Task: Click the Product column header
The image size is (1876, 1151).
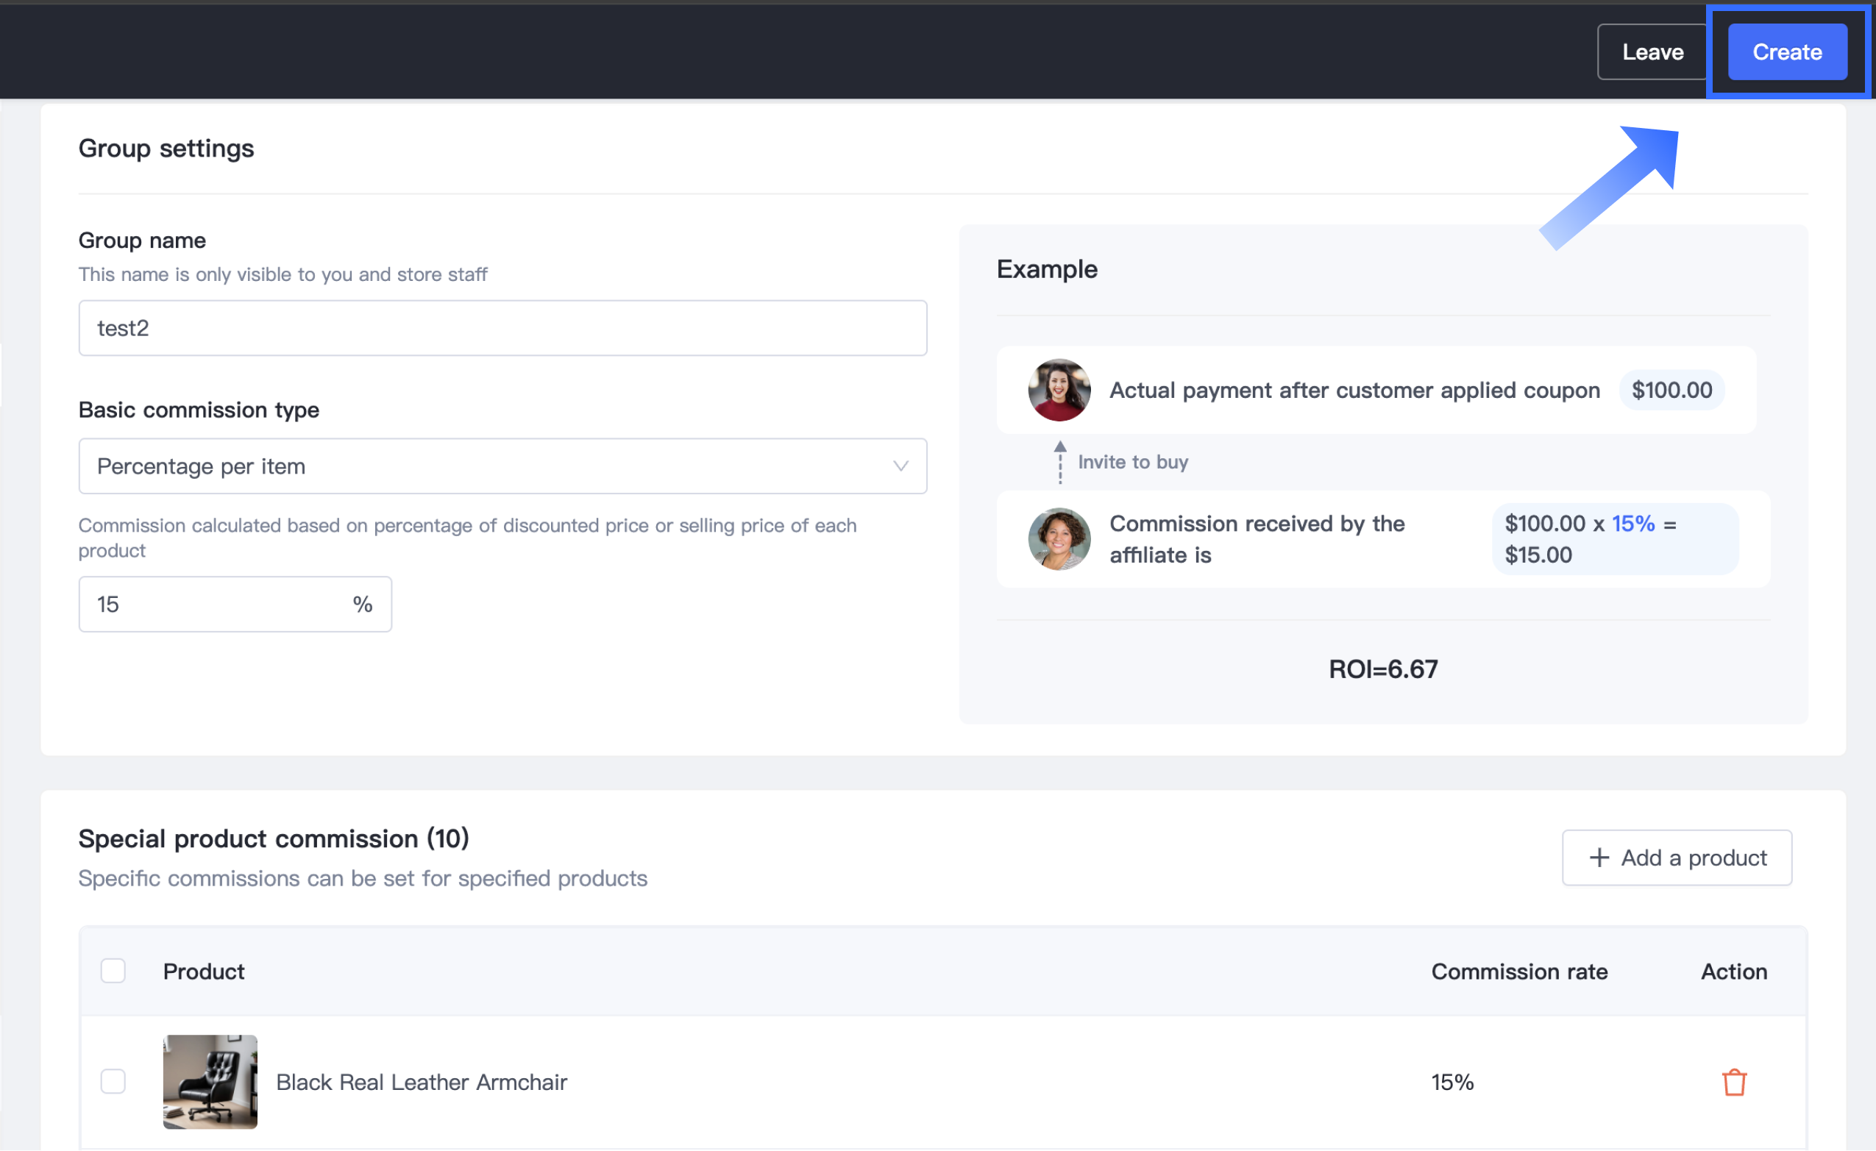Action: [203, 972]
